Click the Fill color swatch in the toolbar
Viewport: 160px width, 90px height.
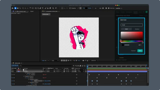pos(86,8)
